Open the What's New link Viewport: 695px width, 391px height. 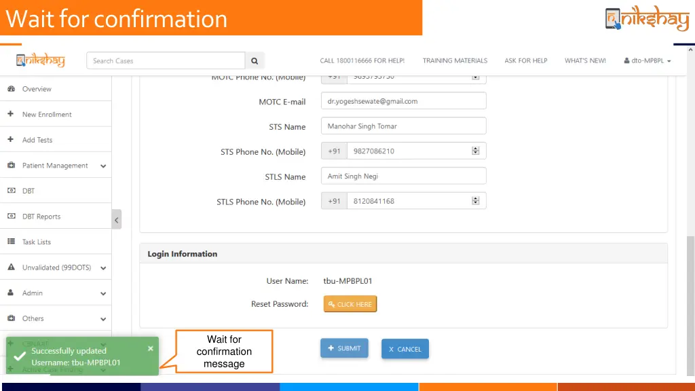pos(585,60)
